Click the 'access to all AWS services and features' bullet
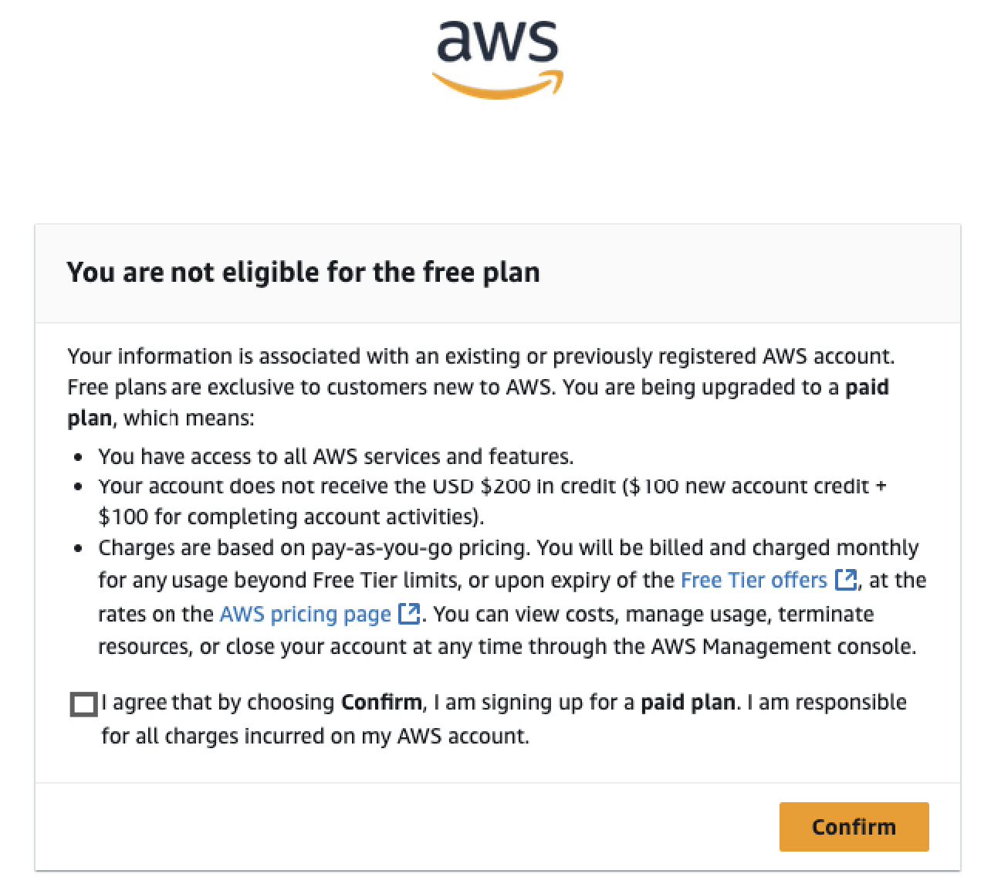Image resolution: width=991 pixels, height=891 pixels. click(x=336, y=456)
